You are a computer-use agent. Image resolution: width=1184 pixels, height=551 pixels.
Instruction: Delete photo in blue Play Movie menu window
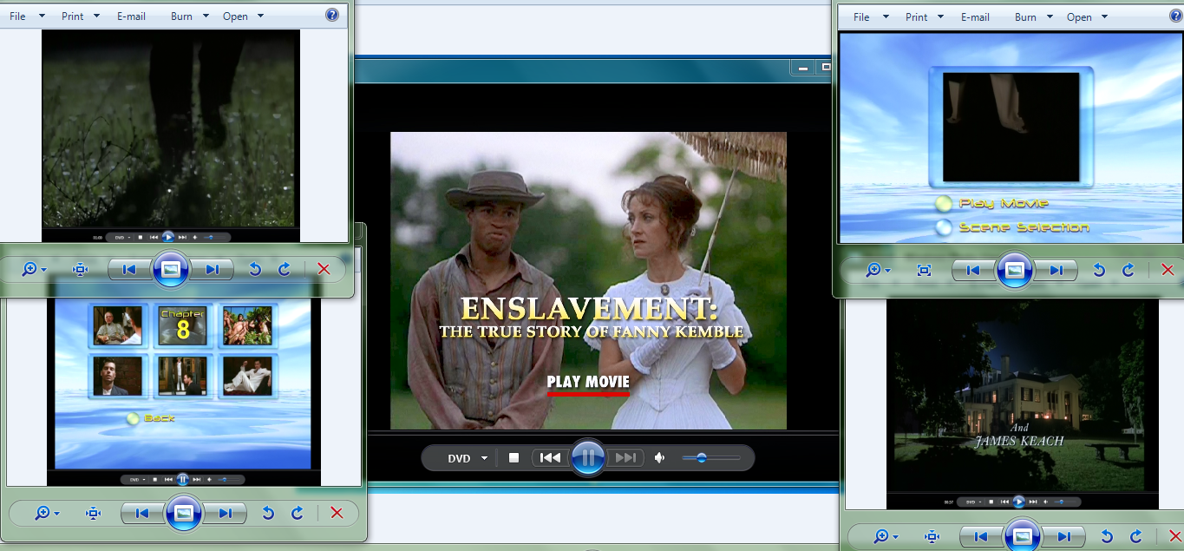point(1168,270)
